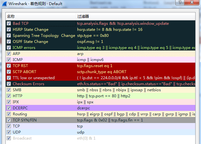This screenshot has width=201, height=144.
Task: Toggle the Broadcast rule checkbox
Action: (9, 138)
